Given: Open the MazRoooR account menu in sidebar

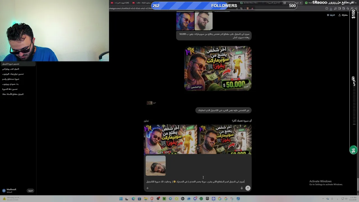Looking at the screenshot, I should [x=10, y=191].
